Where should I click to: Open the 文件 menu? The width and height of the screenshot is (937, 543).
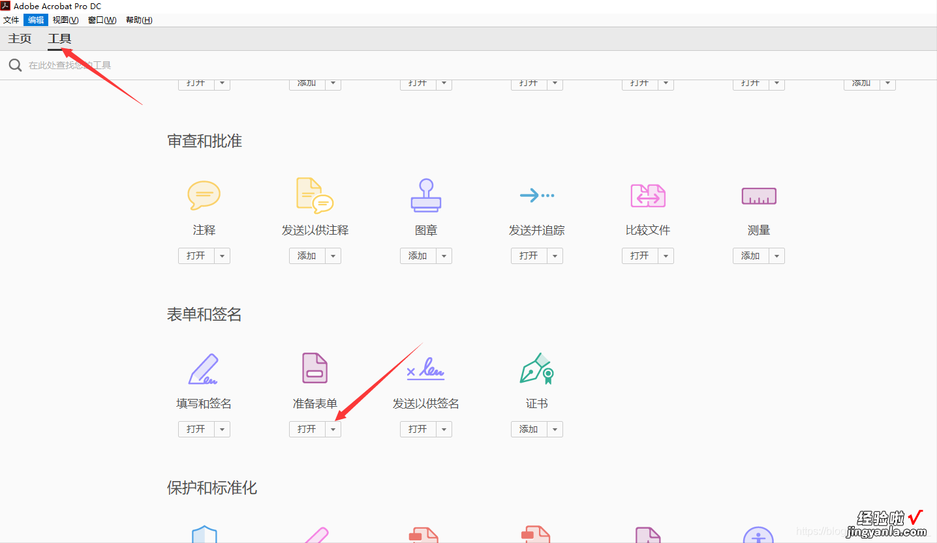pos(11,20)
